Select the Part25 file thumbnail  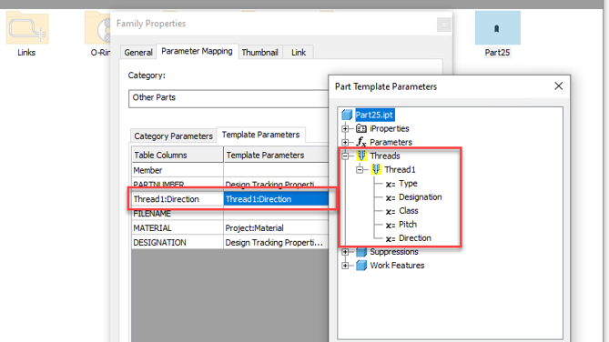[498, 28]
